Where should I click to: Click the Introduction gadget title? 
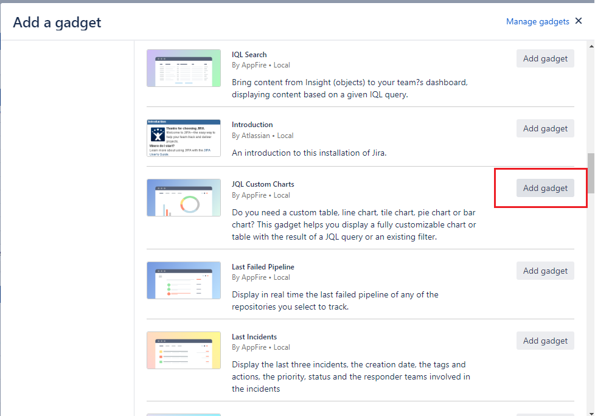pyautogui.click(x=252, y=125)
